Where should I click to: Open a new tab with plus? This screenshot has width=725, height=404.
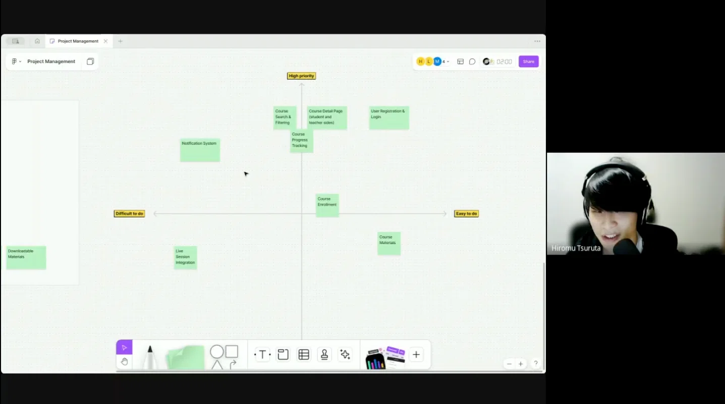(x=120, y=41)
